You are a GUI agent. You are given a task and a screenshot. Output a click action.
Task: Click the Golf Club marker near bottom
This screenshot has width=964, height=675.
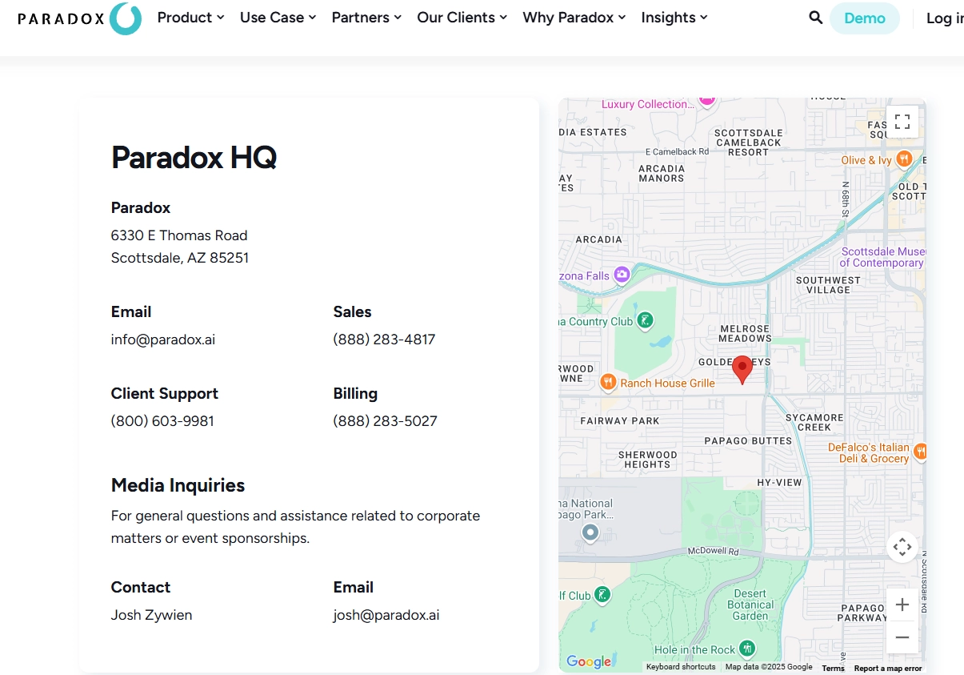[x=602, y=595]
